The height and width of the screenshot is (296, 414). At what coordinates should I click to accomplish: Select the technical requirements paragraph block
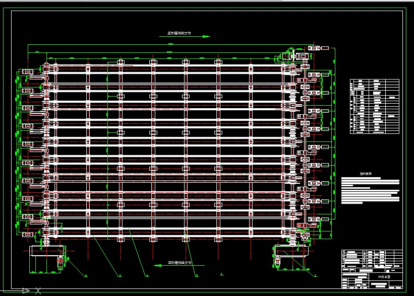tap(370, 190)
